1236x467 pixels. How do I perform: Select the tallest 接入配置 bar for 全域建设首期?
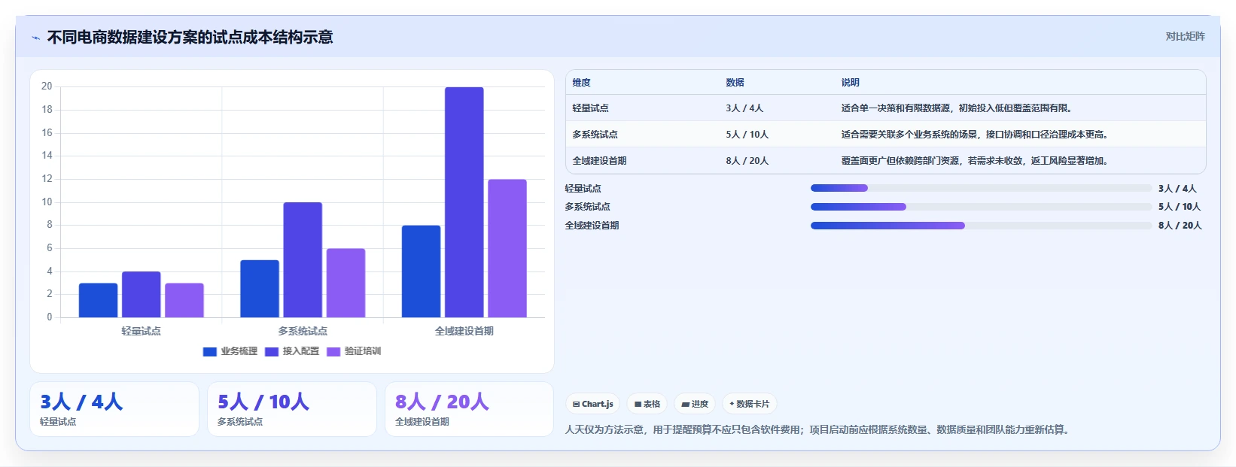point(464,202)
